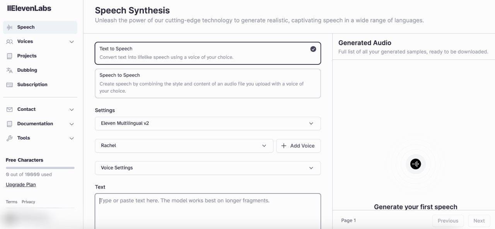Screen dimensions: 495x229
Task: Click the Add Voice button
Action: (x=298, y=146)
